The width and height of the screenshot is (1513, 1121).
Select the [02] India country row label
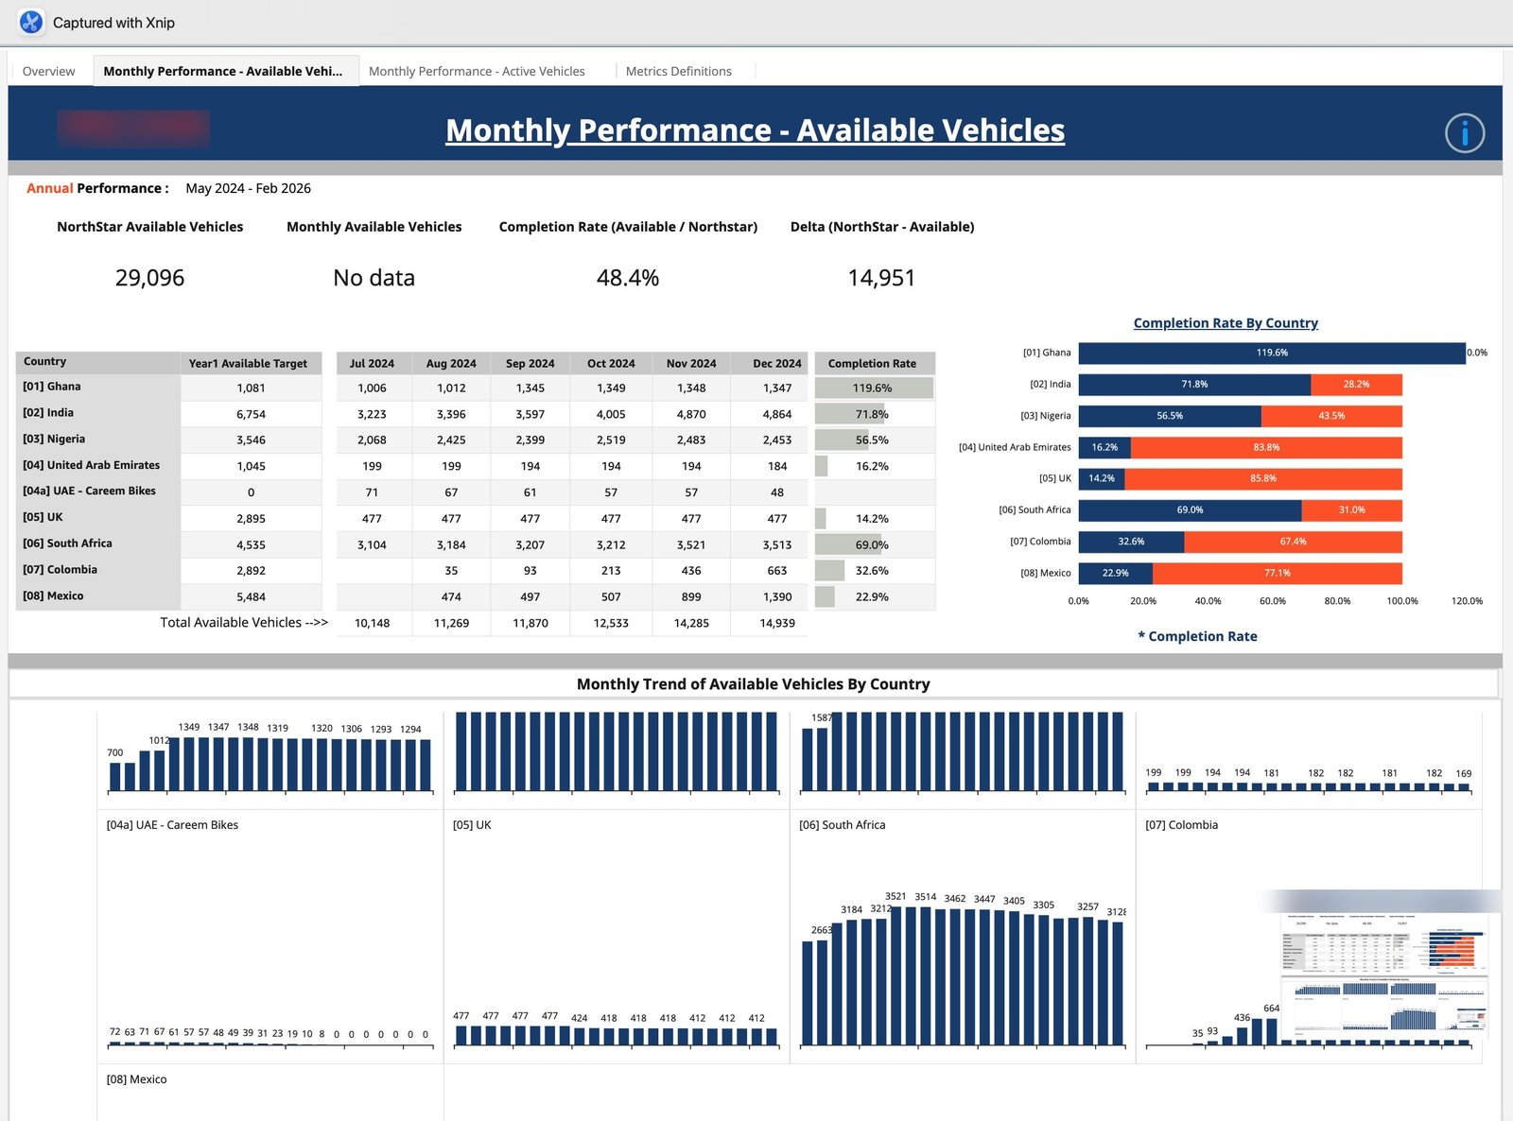tap(48, 413)
